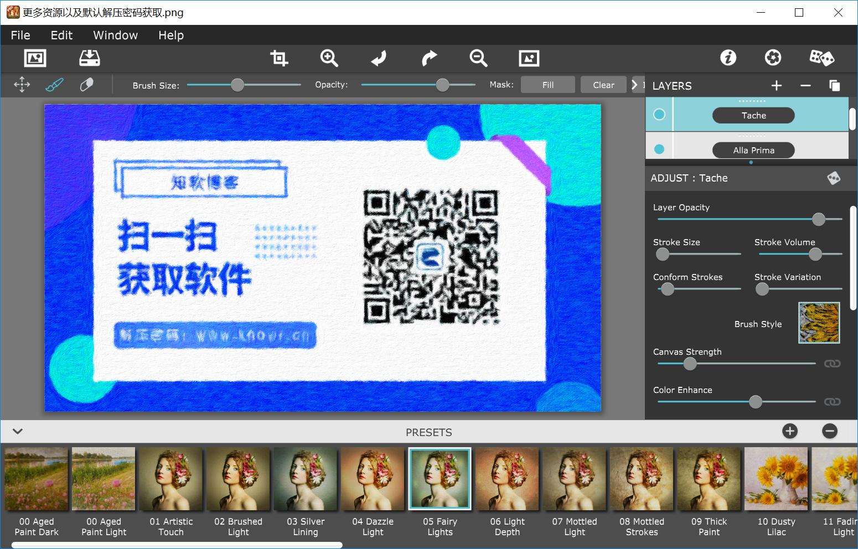The image size is (858, 549).
Task: Select the Tache layer name button
Action: click(753, 115)
